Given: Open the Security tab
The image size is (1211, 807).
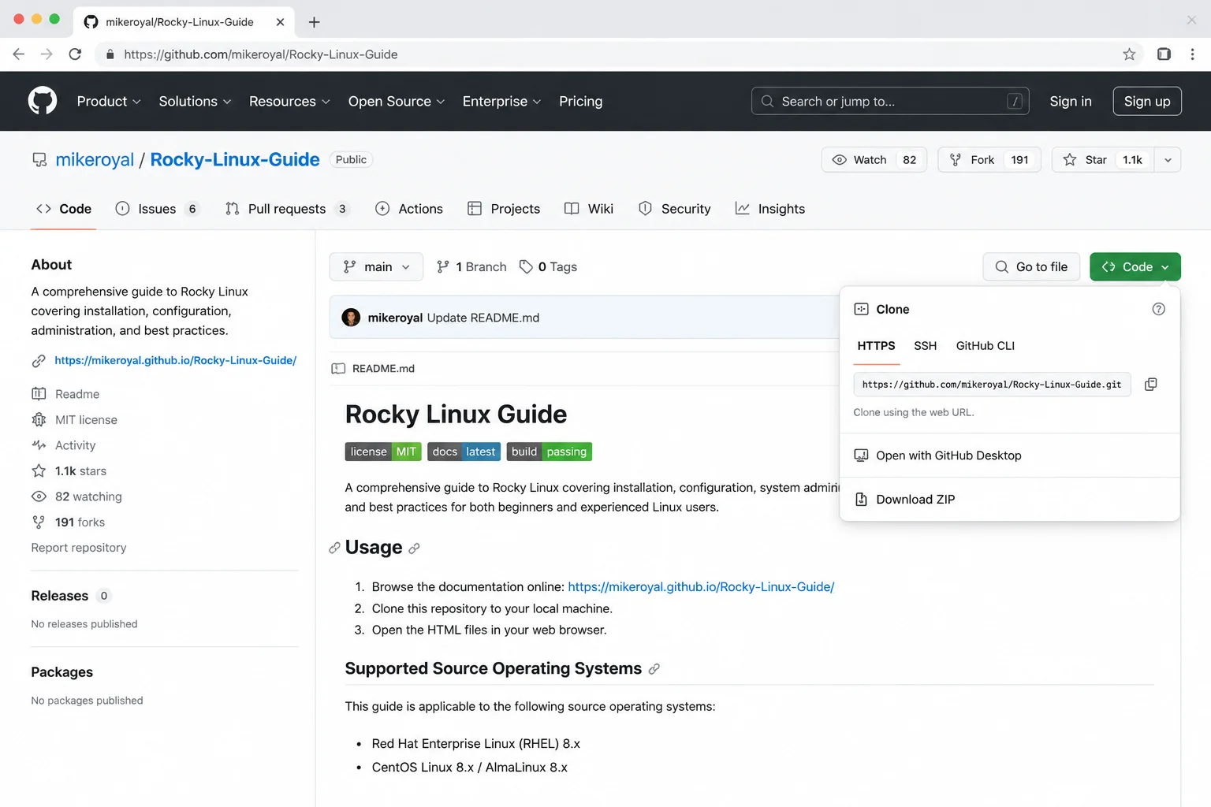Looking at the screenshot, I should click(x=675, y=209).
